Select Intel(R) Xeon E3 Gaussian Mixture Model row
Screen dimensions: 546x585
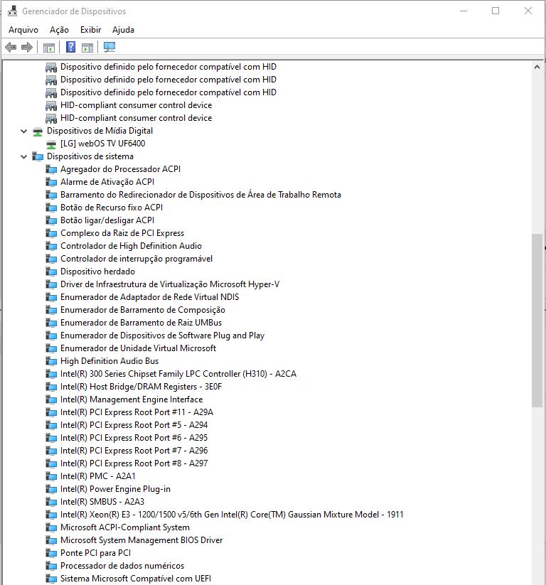coord(232,515)
